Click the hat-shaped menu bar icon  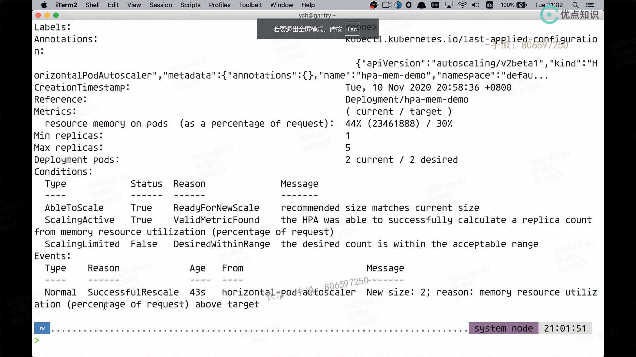tap(421, 5)
